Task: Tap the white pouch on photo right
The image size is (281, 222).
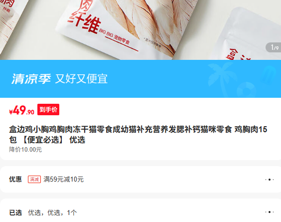Action: (x=247, y=35)
